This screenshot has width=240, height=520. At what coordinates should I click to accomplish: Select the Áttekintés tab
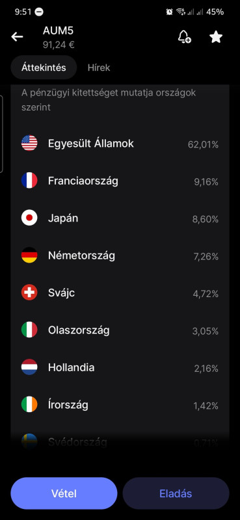point(44,68)
